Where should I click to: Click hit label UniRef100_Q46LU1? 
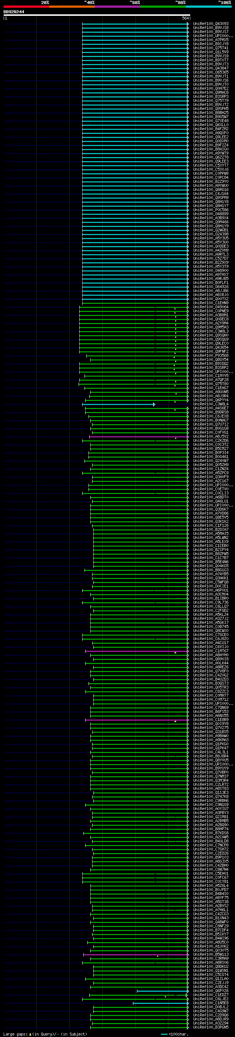coord(211,501)
